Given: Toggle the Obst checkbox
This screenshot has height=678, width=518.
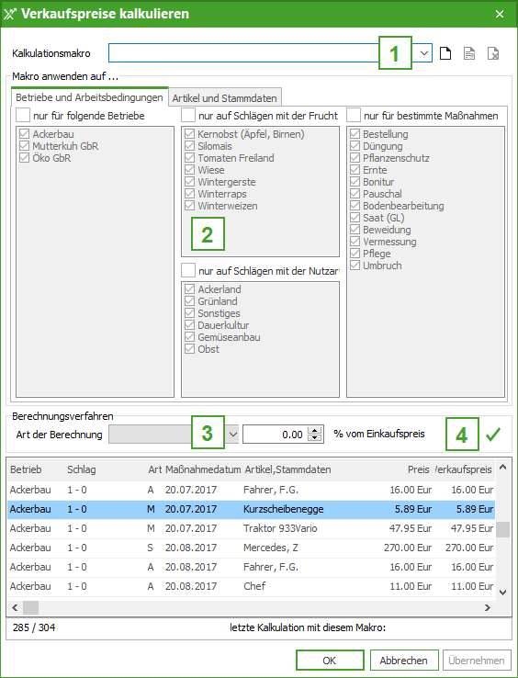Looking at the screenshot, I should (189, 349).
